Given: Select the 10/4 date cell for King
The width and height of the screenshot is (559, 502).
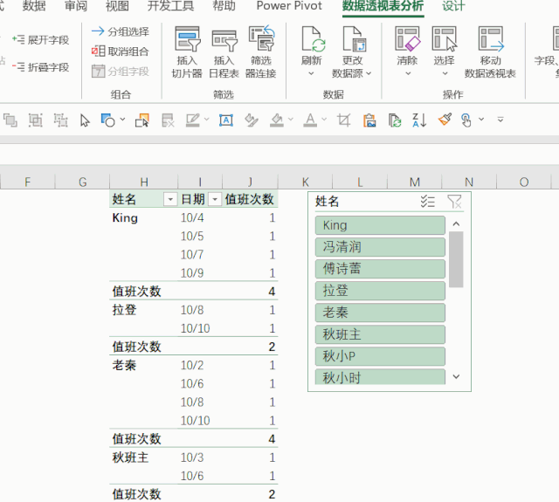Looking at the screenshot, I should (x=200, y=217).
